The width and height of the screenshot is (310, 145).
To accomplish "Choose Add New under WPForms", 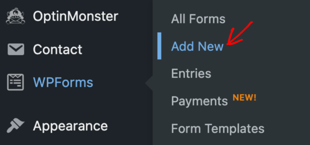I will 197,46.
